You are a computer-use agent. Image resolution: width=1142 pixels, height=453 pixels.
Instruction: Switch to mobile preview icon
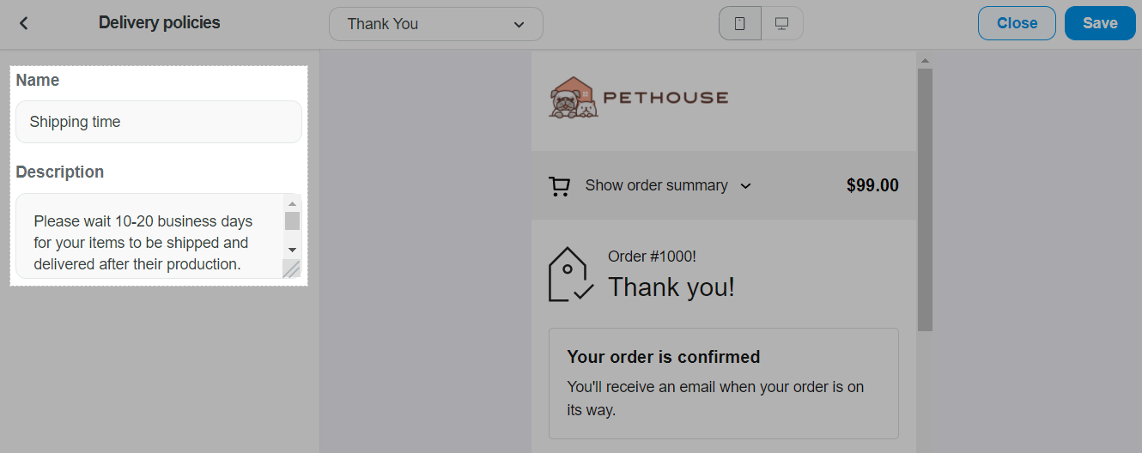click(x=740, y=24)
